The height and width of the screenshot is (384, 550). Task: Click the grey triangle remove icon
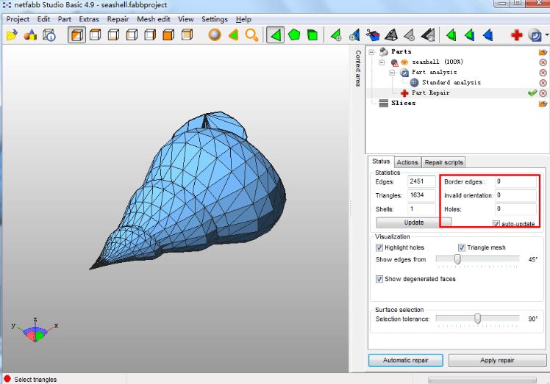[410, 35]
